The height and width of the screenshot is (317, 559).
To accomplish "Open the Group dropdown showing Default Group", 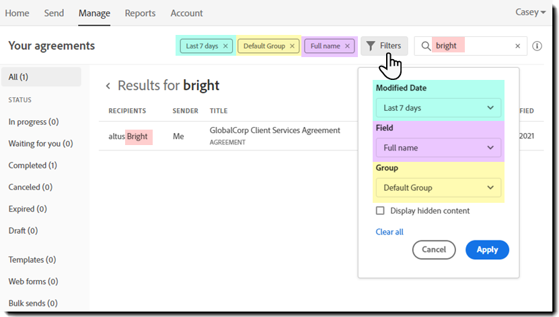I will coord(438,187).
